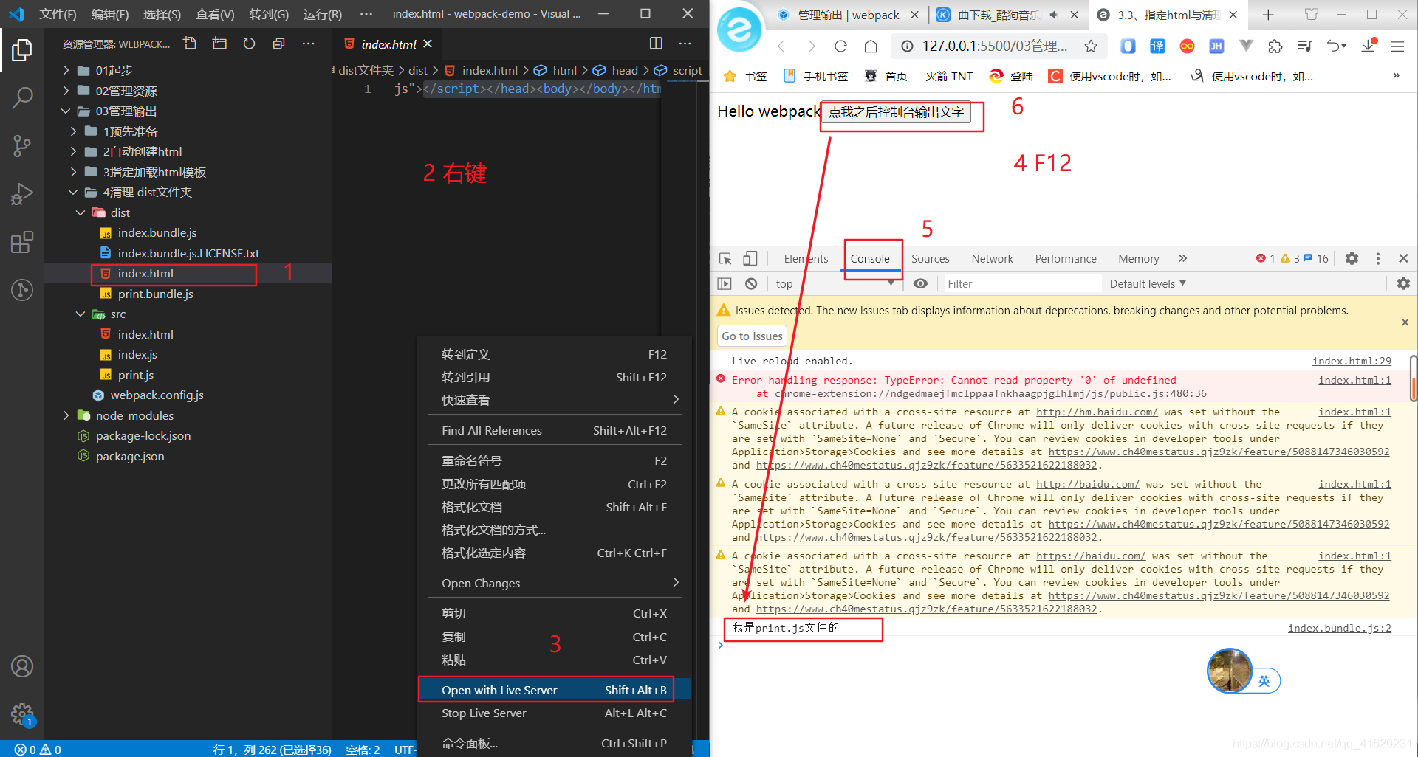Image resolution: width=1418 pixels, height=757 pixels.
Task: Activate DevTools inspect element picker
Action: click(x=725, y=258)
